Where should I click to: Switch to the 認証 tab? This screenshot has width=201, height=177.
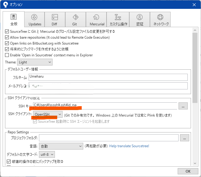pyautogui.click(x=140, y=19)
